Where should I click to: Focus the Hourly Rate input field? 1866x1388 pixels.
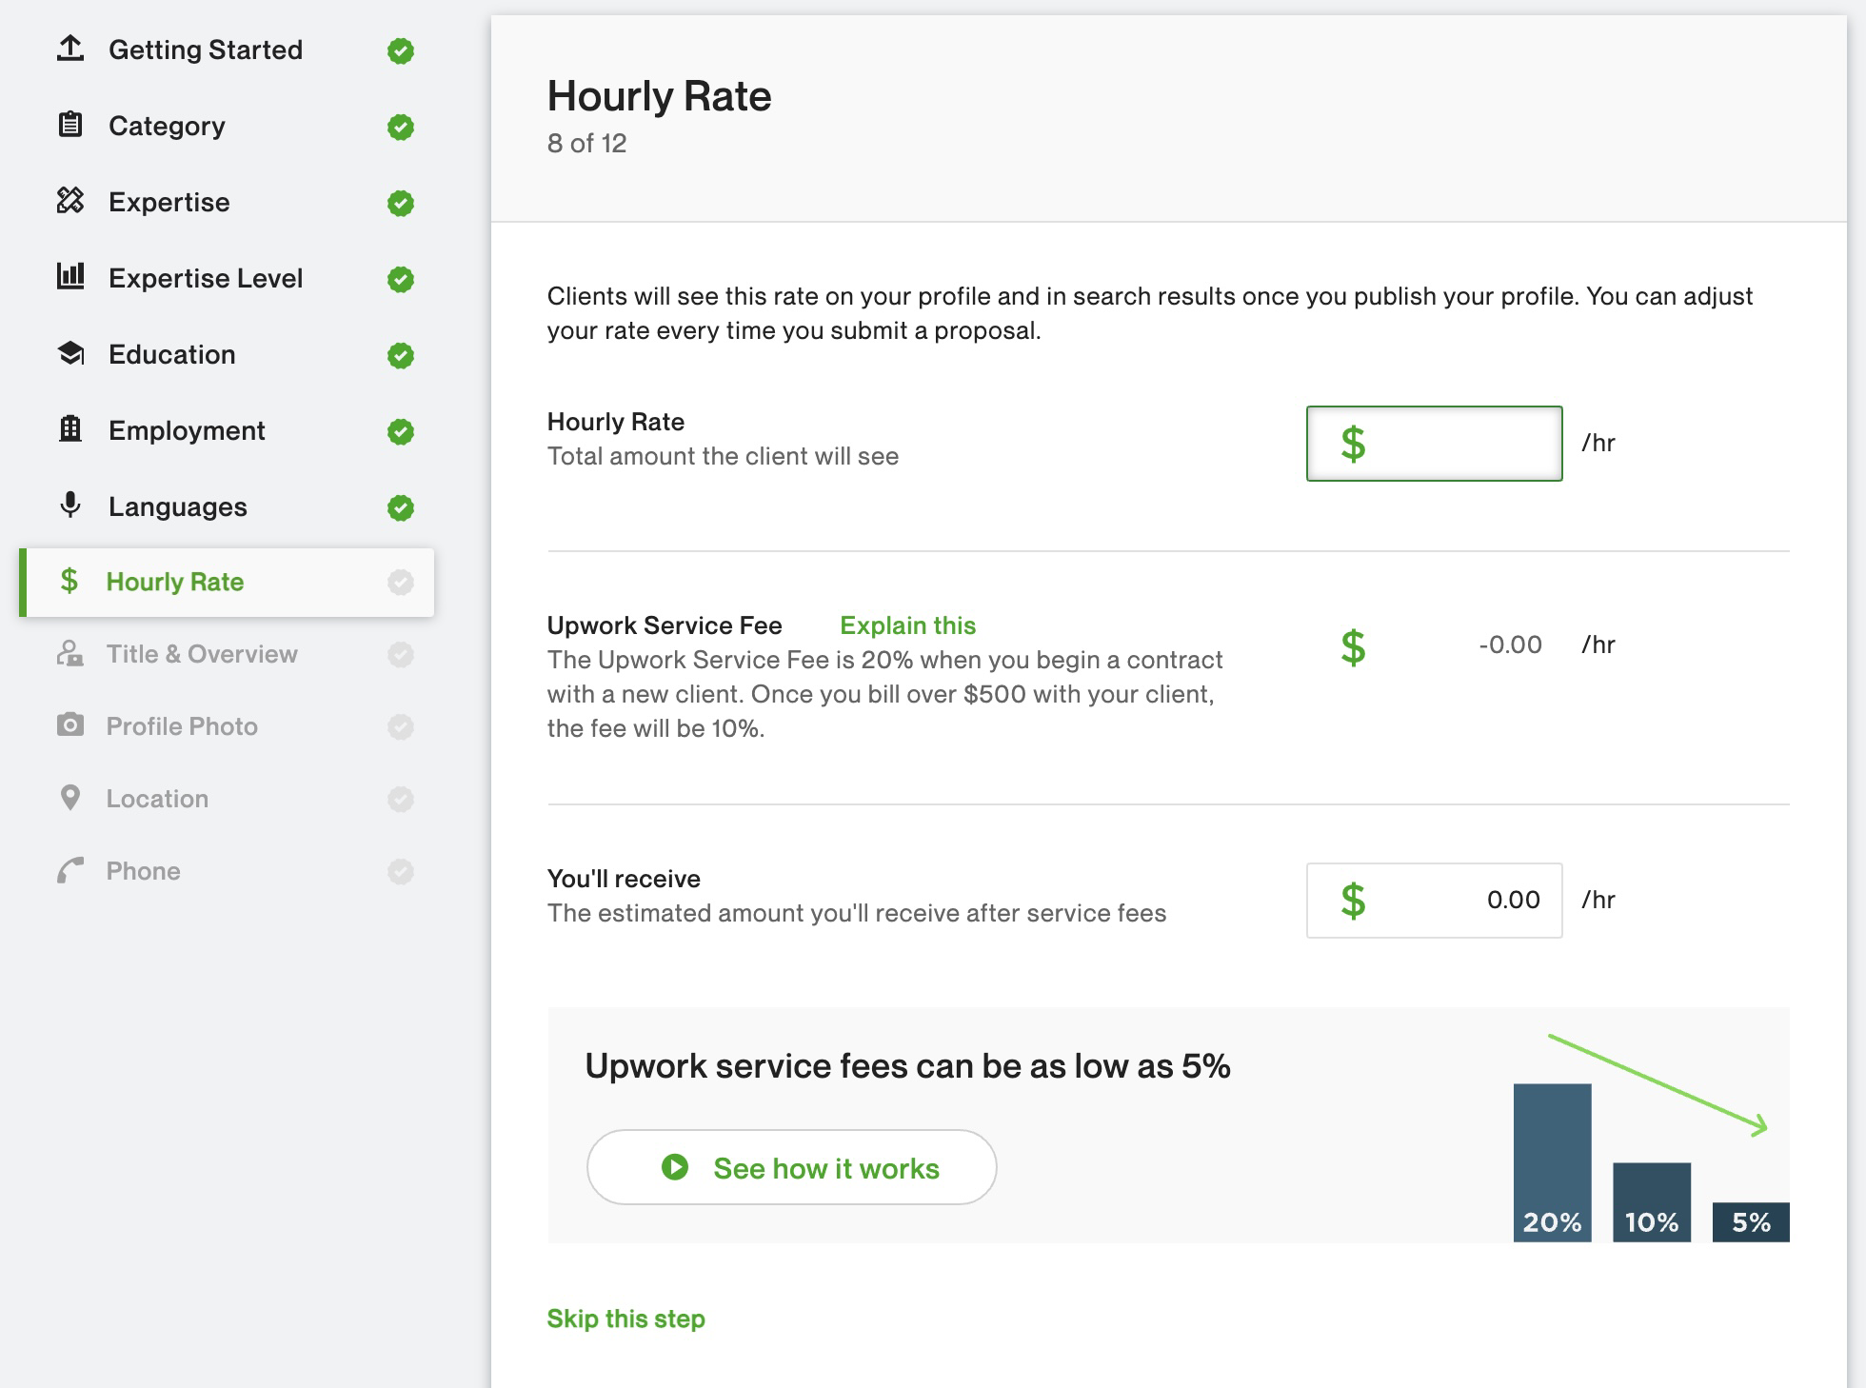pos(1434,444)
